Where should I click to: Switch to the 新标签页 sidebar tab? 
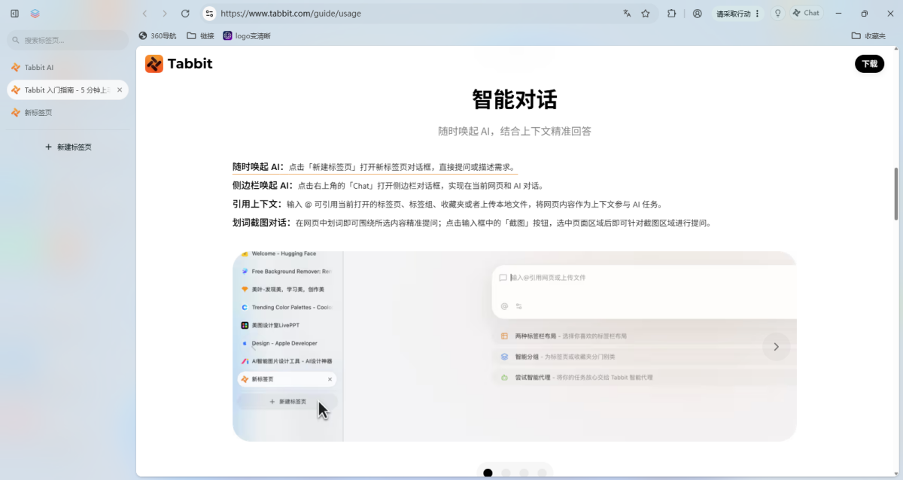[68, 112]
